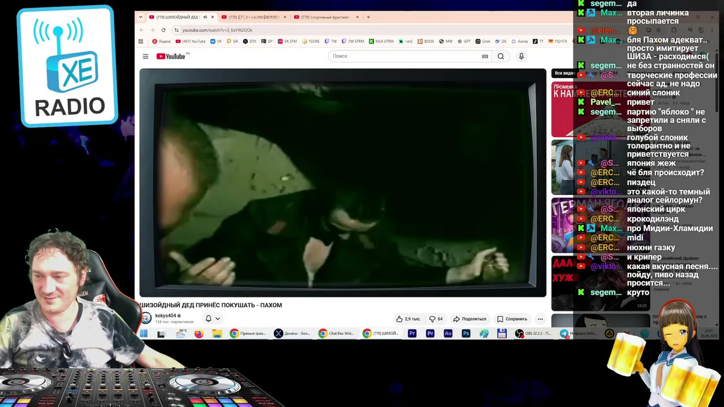Open the tab search dropdown arrow
This screenshot has width=724, height=407.
pyautogui.click(x=141, y=17)
